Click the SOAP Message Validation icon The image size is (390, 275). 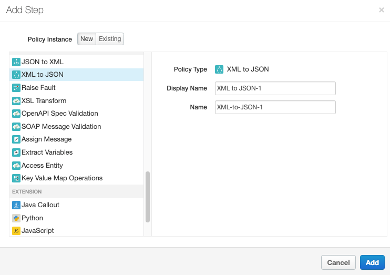click(16, 127)
